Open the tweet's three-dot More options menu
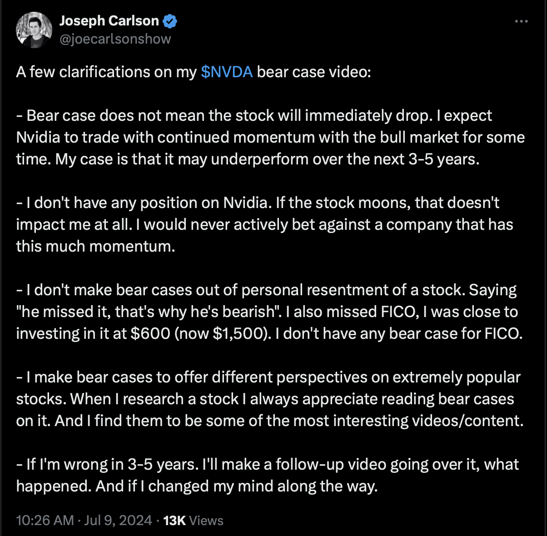Image resolution: width=547 pixels, height=536 pixels. point(521,21)
